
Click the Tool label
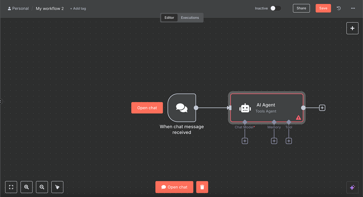[289, 127]
